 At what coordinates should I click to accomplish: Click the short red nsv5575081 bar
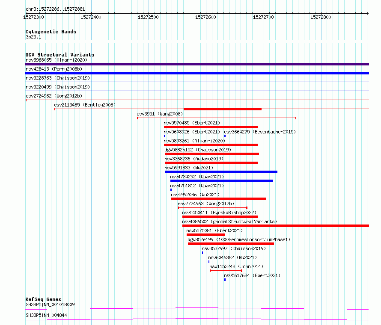pyautogui.click(x=205, y=235)
